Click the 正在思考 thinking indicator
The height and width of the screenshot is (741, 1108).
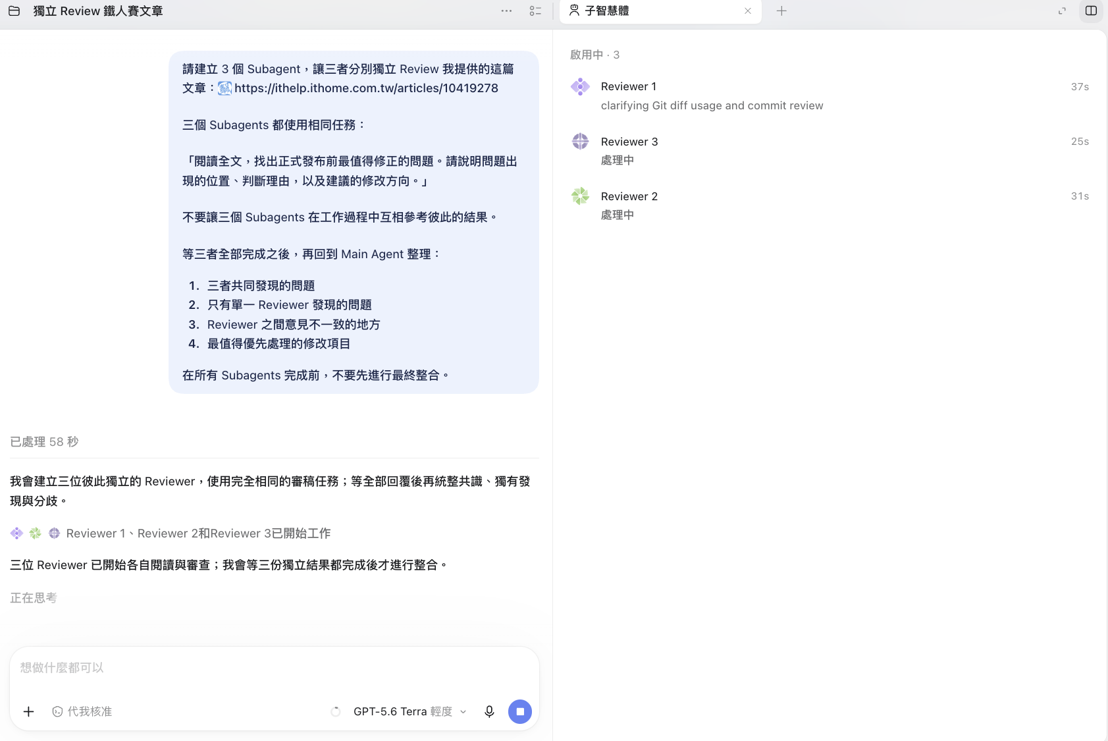click(x=34, y=598)
